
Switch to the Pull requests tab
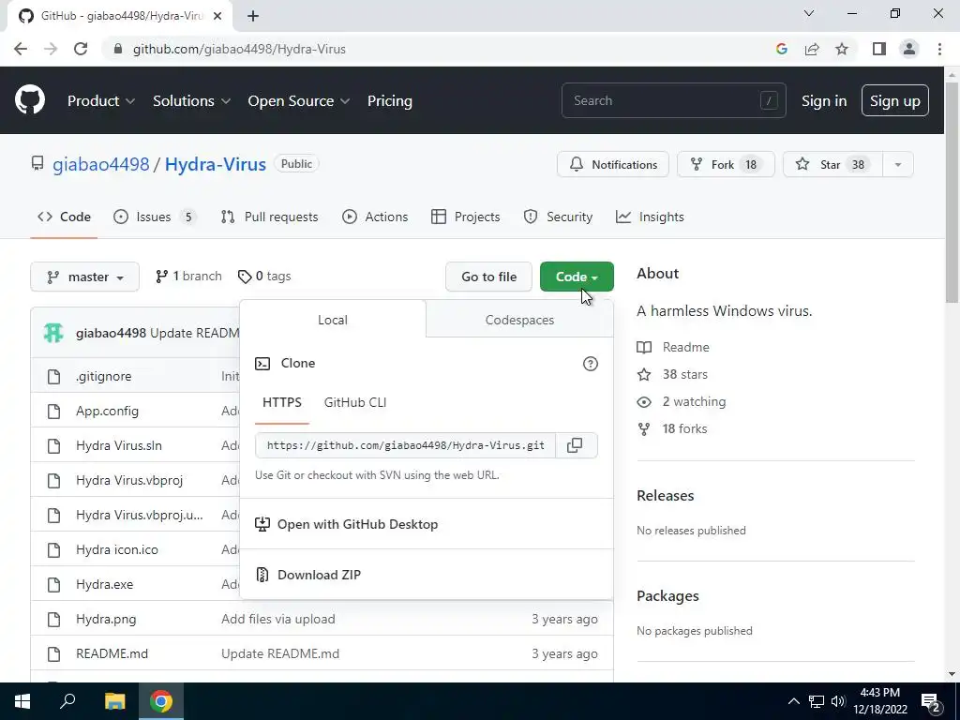point(269,217)
